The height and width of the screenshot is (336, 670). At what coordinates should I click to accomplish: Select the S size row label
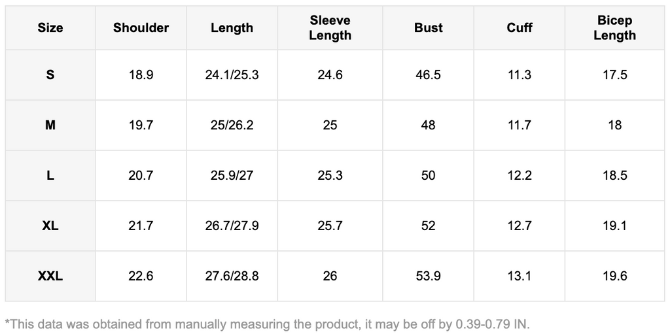pyautogui.click(x=50, y=75)
